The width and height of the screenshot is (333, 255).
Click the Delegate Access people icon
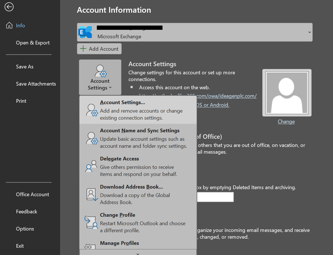point(91,166)
